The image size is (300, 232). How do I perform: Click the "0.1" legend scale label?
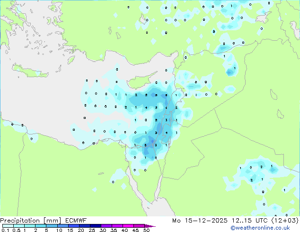tap(5, 230)
